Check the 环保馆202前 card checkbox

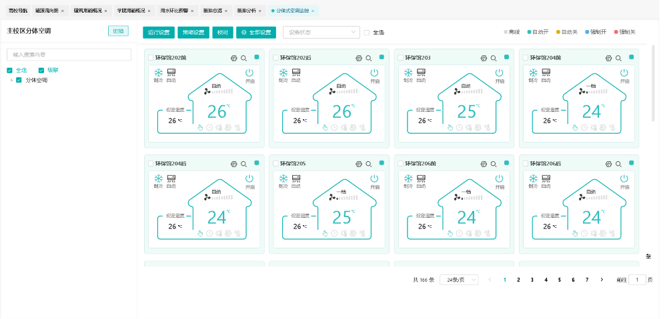(x=151, y=58)
